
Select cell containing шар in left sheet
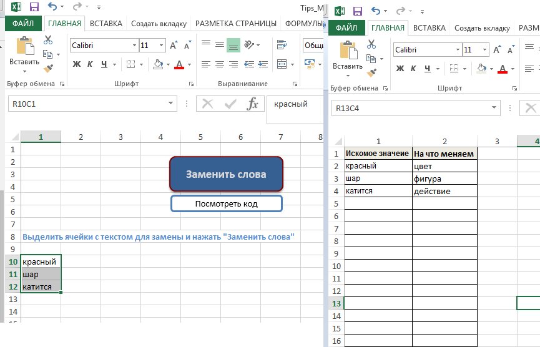click(x=41, y=275)
